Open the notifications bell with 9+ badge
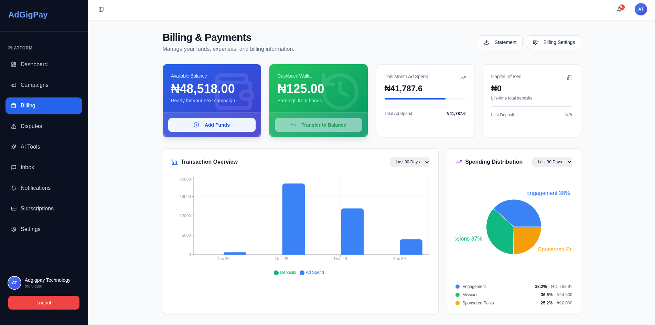Image resolution: width=655 pixels, height=325 pixels. pyautogui.click(x=620, y=9)
